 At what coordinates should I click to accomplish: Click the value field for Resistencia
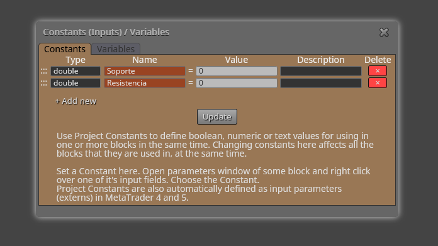click(x=237, y=83)
